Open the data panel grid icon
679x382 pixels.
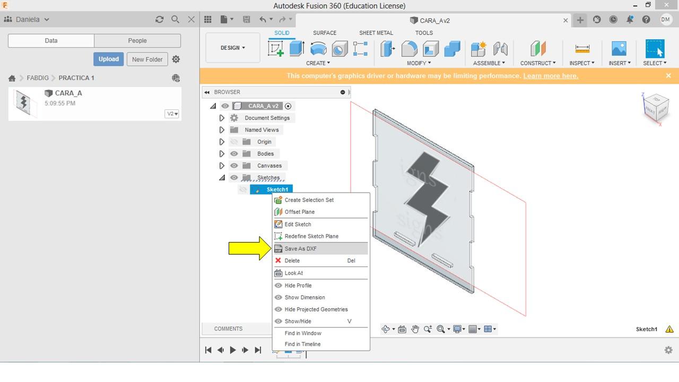coord(208,20)
